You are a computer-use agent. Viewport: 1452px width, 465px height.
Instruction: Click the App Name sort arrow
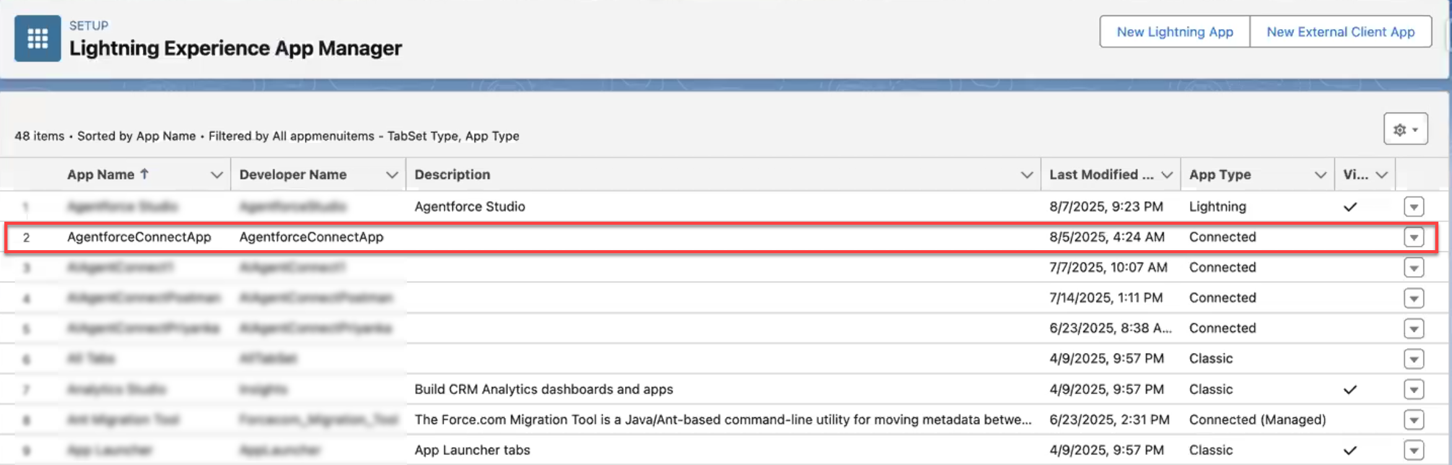[x=144, y=174]
